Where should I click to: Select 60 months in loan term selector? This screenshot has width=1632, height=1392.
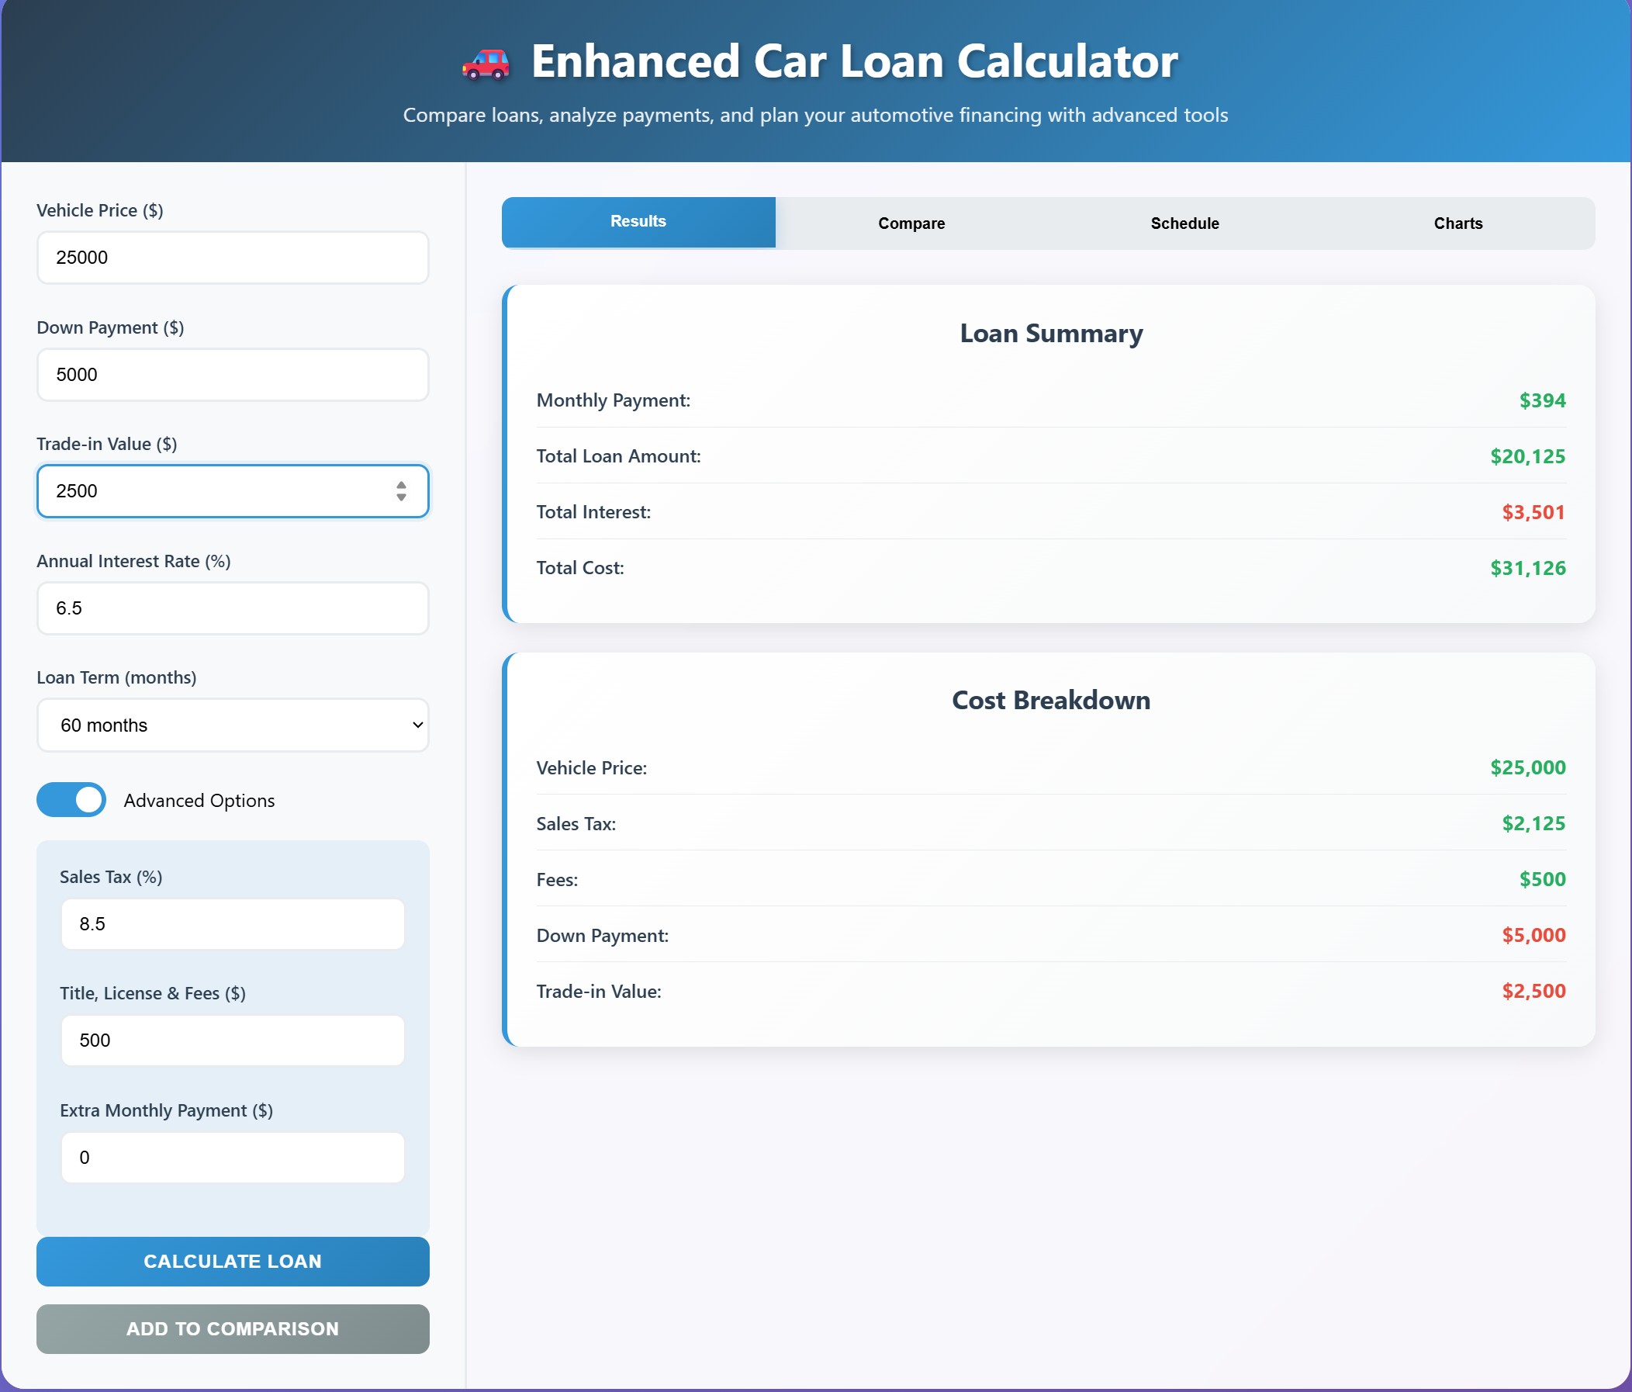click(233, 725)
